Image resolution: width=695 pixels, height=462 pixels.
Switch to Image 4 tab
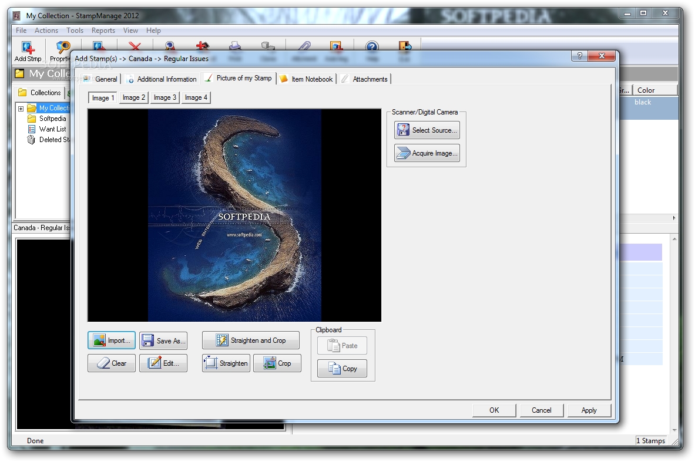click(196, 97)
